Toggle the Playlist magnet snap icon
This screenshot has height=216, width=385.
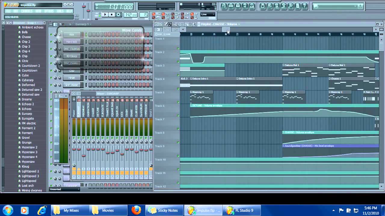pyautogui.click(x=160, y=24)
